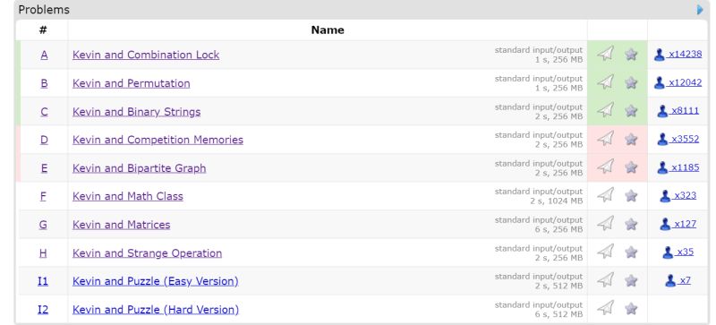Submit solution icon for Kevin and Math Class
This screenshot has height=325, width=716.
(606, 196)
